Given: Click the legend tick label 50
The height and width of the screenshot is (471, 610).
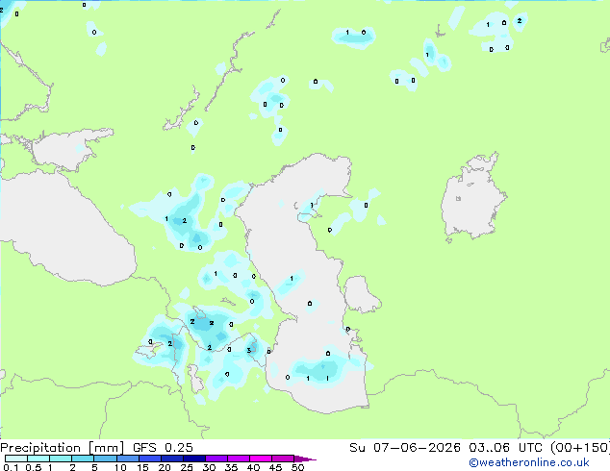Looking at the screenshot, I should click(297, 467).
